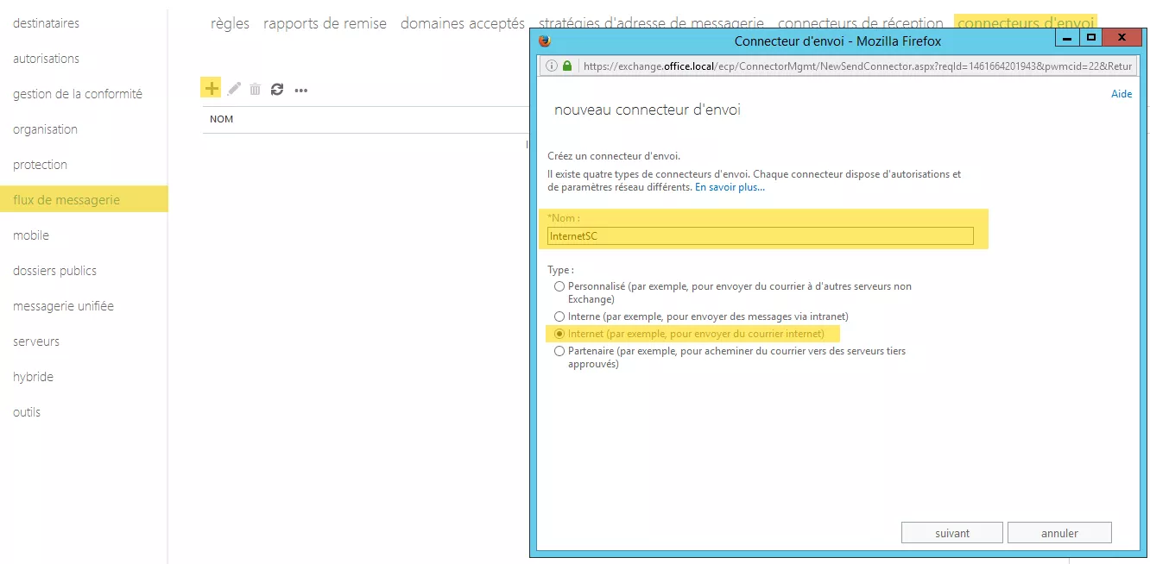The height and width of the screenshot is (564, 1150).
Task: Click the refresh icon in toolbar
Action: point(277,89)
